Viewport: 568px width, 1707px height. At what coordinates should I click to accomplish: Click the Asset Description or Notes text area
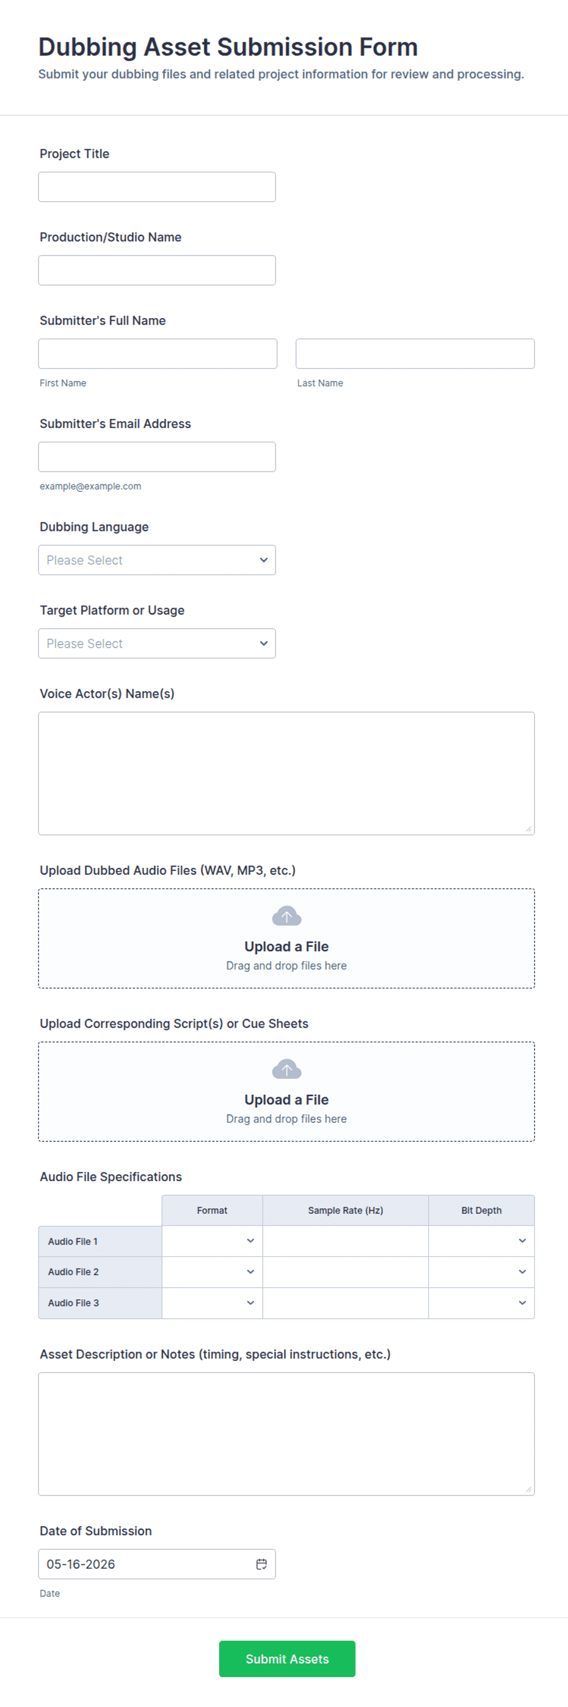point(286,1434)
